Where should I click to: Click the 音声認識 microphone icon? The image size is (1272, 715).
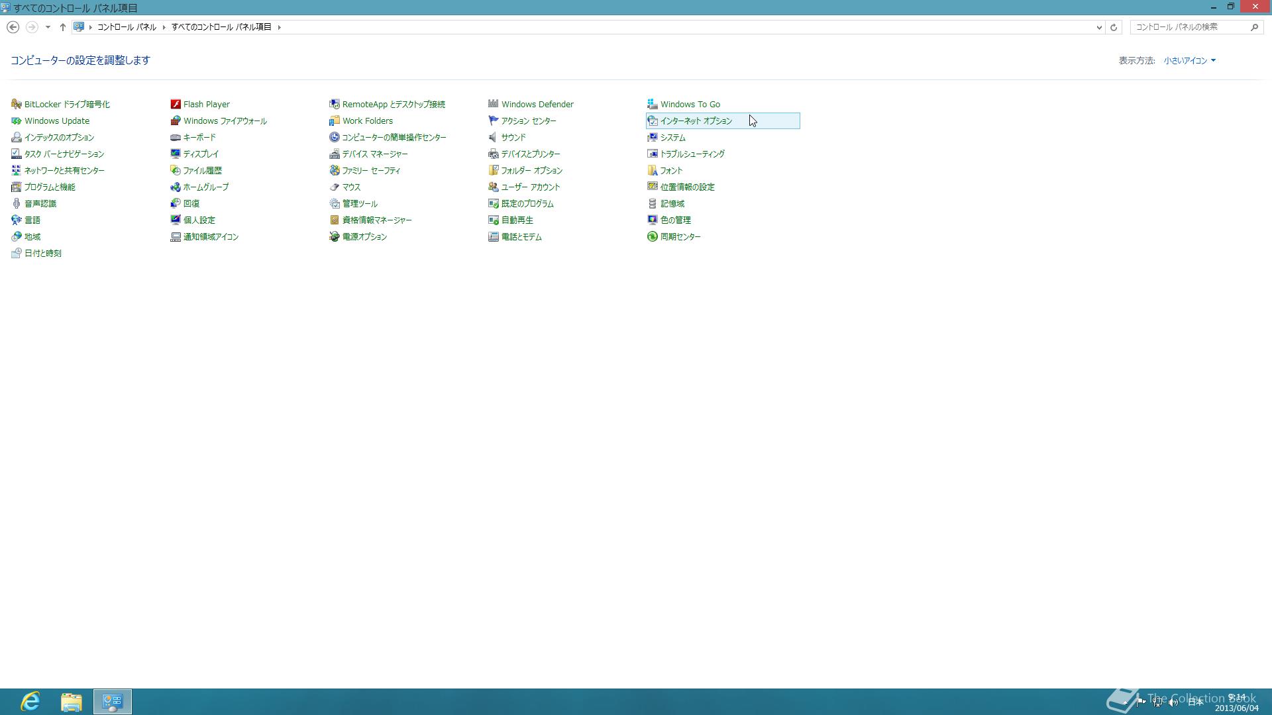(17, 203)
